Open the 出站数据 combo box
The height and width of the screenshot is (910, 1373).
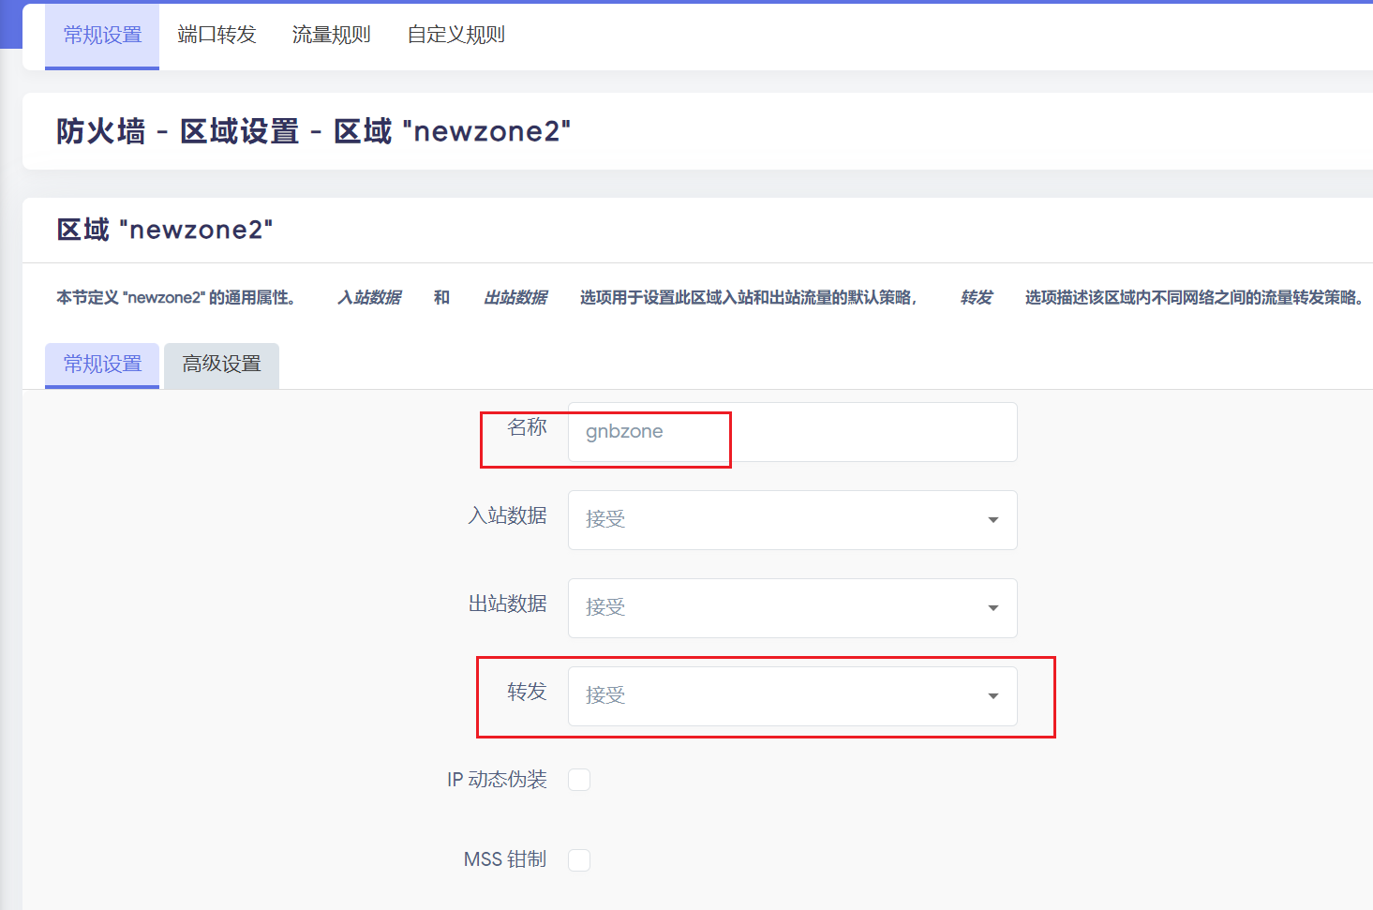792,607
